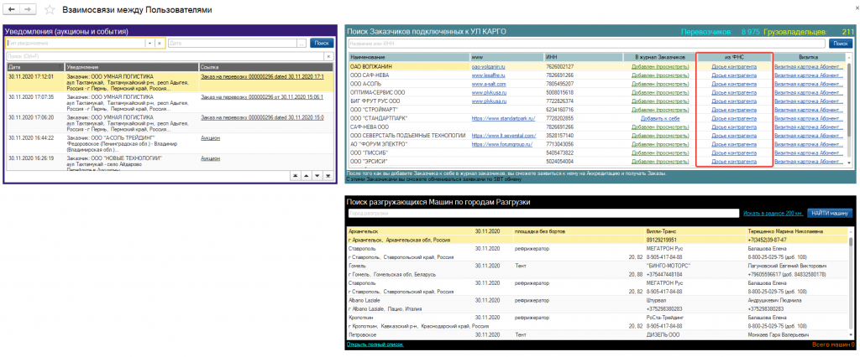Open Досье контрагента for БИГ ФРУТ РУС
This screenshot has width=860, height=357.
click(734, 101)
